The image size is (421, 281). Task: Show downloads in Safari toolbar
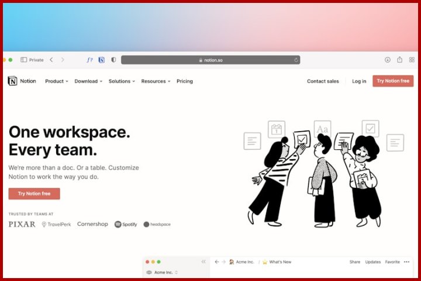tap(388, 60)
